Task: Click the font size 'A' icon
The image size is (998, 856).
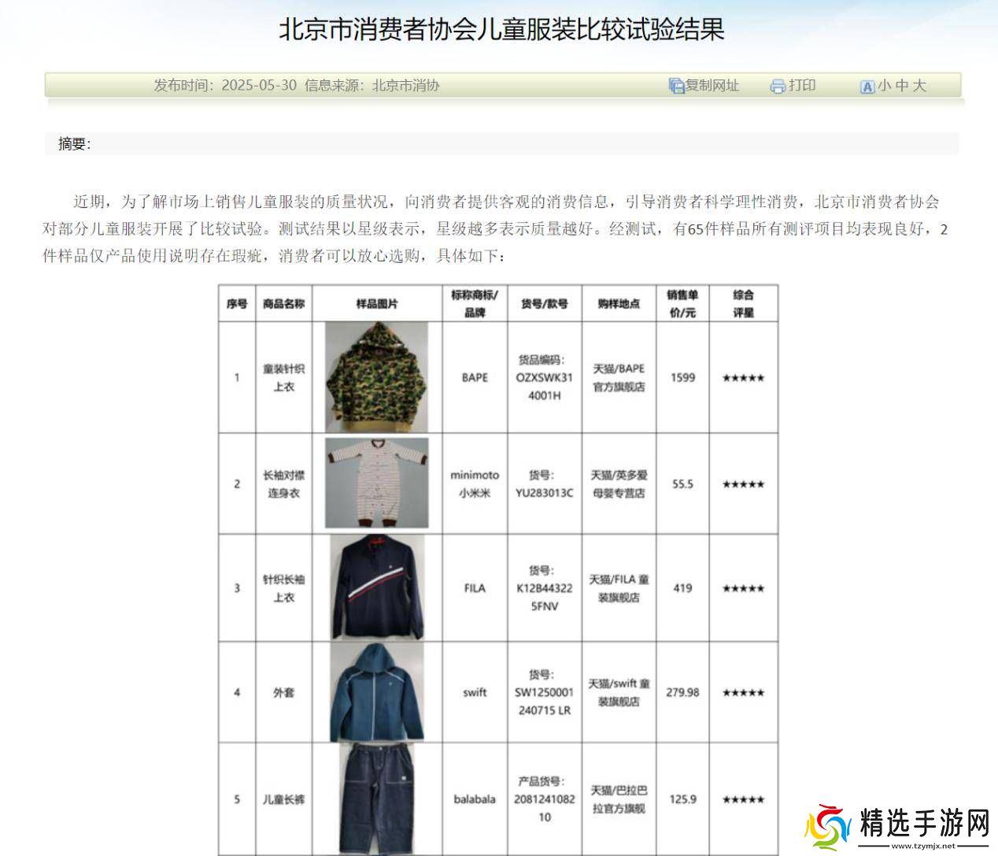Action: point(867,87)
